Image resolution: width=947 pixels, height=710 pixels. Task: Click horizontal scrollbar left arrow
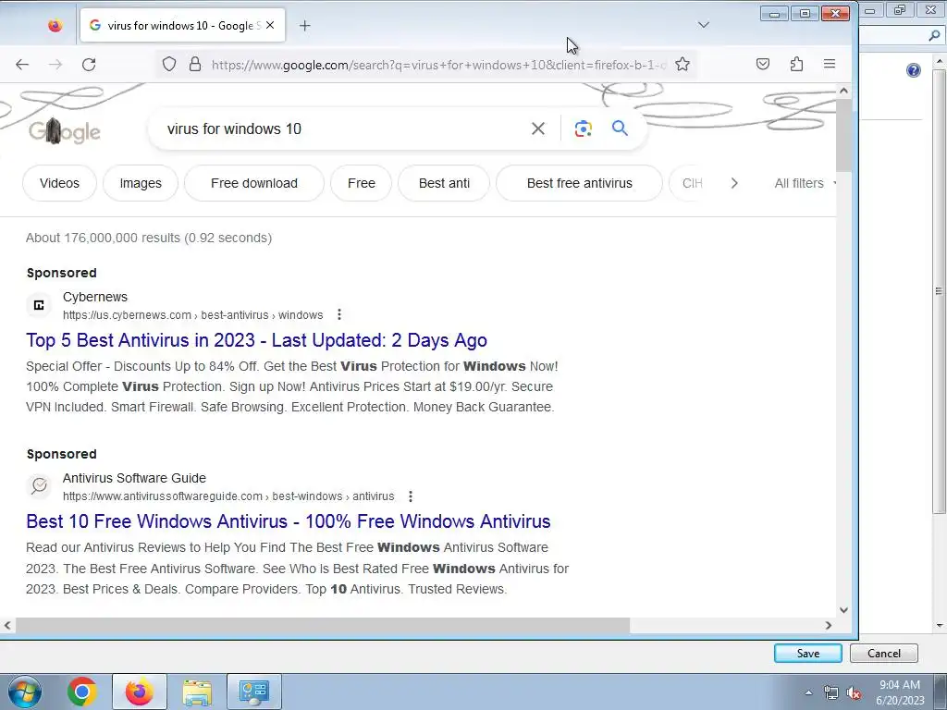point(7,626)
